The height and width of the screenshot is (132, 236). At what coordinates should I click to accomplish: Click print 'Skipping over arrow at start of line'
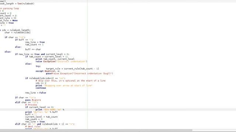point(64,85)
